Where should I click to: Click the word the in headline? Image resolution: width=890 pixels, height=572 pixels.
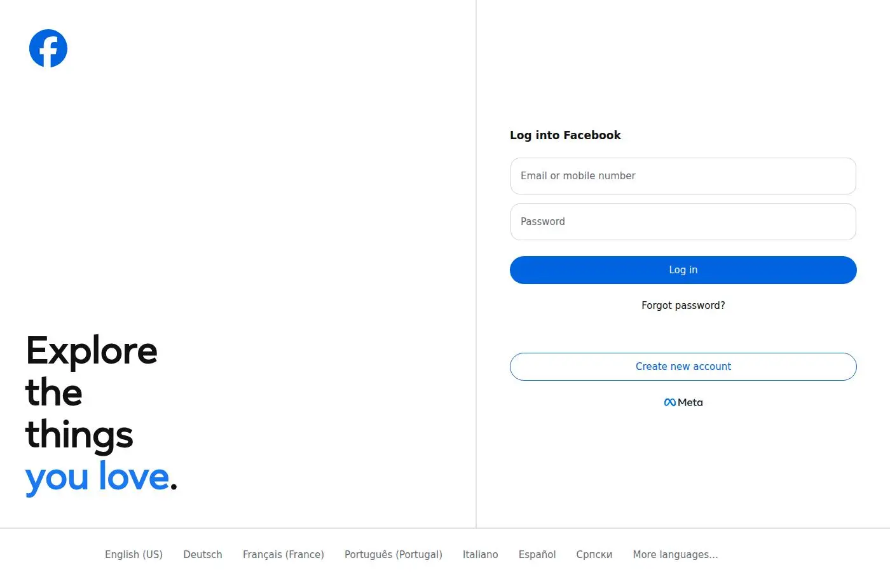pyautogui.click(x=54, y=393)
